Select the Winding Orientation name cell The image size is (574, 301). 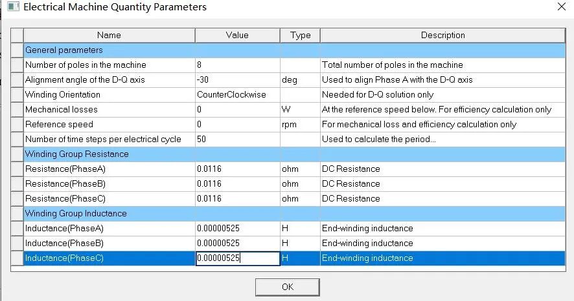pyautogui.click(x=109, y=95)
